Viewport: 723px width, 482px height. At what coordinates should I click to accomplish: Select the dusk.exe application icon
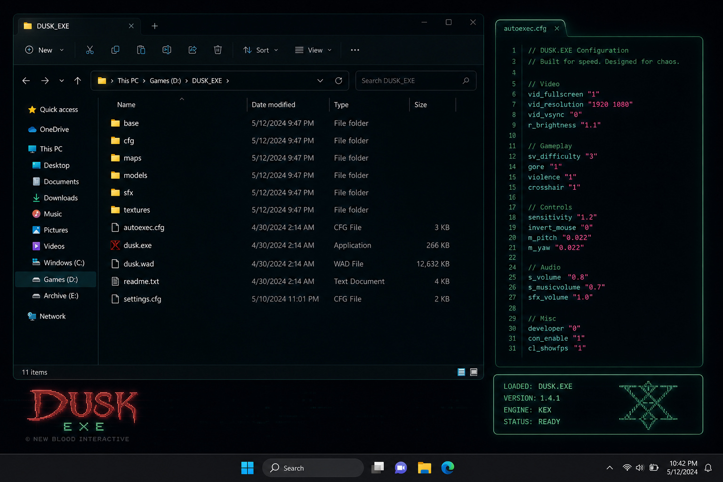click(115, 245)
